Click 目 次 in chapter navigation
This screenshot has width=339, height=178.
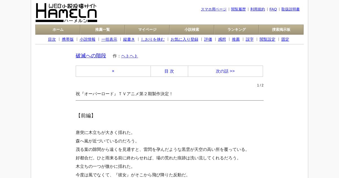(x=169, y=71)
